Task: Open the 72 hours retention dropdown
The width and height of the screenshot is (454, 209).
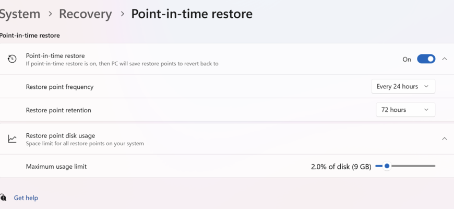Action: 405,110
